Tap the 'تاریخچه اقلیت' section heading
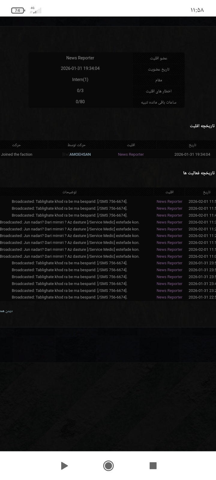The image size is (216, 480). coord(202,126)
